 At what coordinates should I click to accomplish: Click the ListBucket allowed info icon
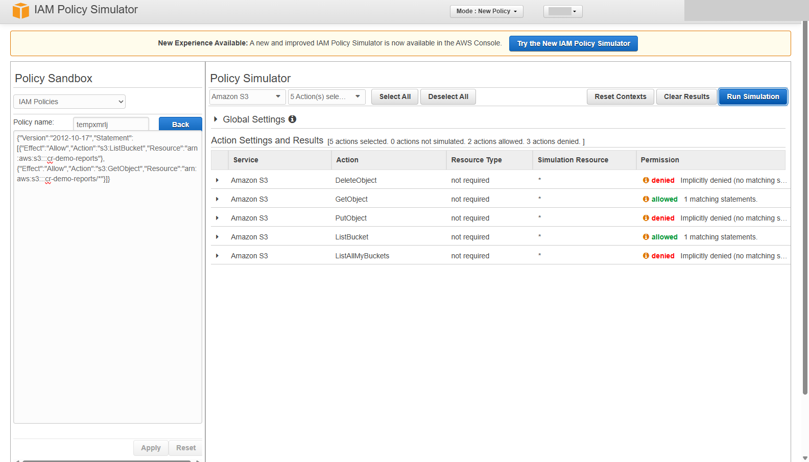pos(646,237)
